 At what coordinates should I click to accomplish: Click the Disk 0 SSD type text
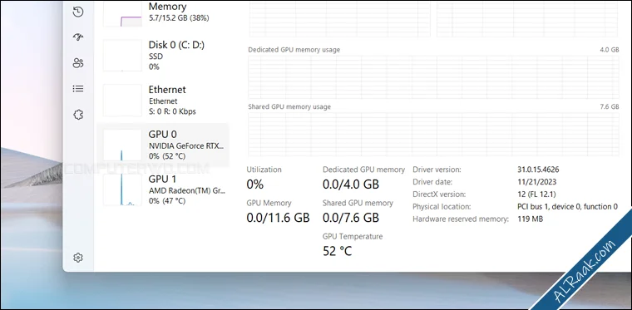click(156, 57)
